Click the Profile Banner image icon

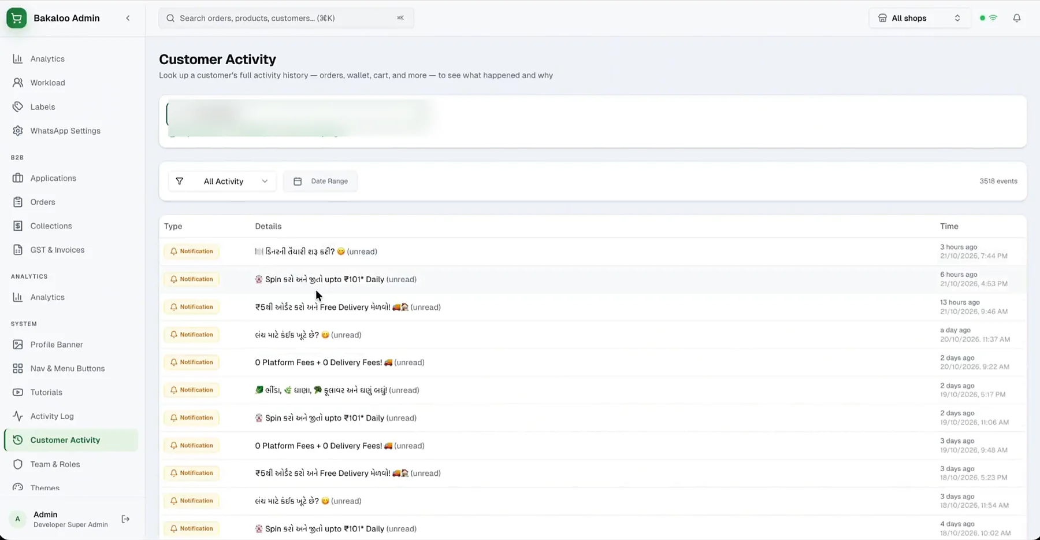[18, 345]
